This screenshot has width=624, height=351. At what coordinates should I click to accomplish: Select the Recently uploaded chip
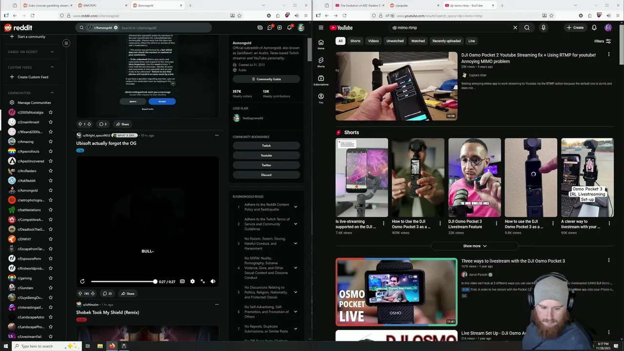[447, 41]
